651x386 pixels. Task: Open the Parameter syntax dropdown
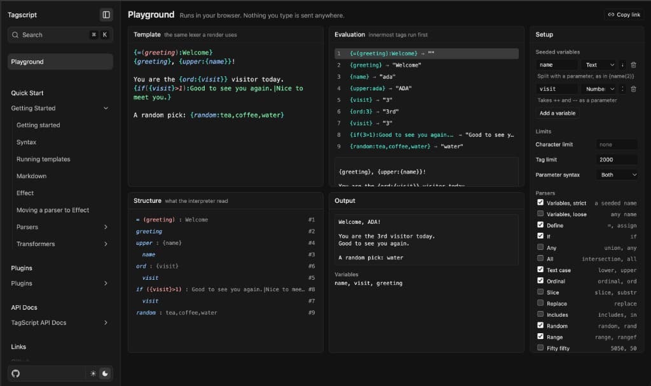(x=617, y=175)
